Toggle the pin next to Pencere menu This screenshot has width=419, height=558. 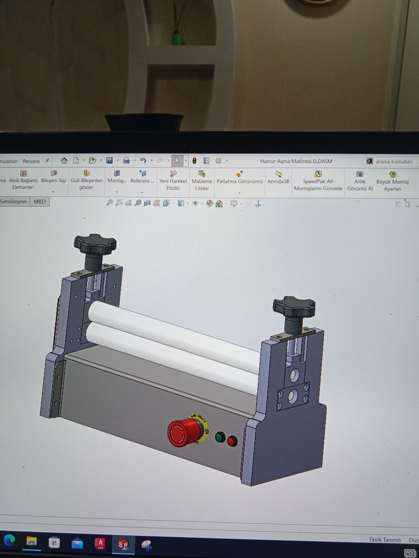point(47,161)
